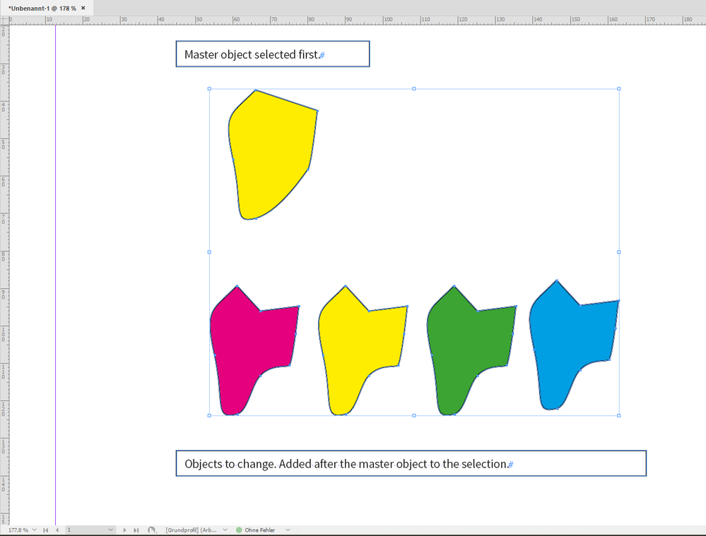
Task: Click the 'Objects to change' text frame
Action: click(411, 463)
